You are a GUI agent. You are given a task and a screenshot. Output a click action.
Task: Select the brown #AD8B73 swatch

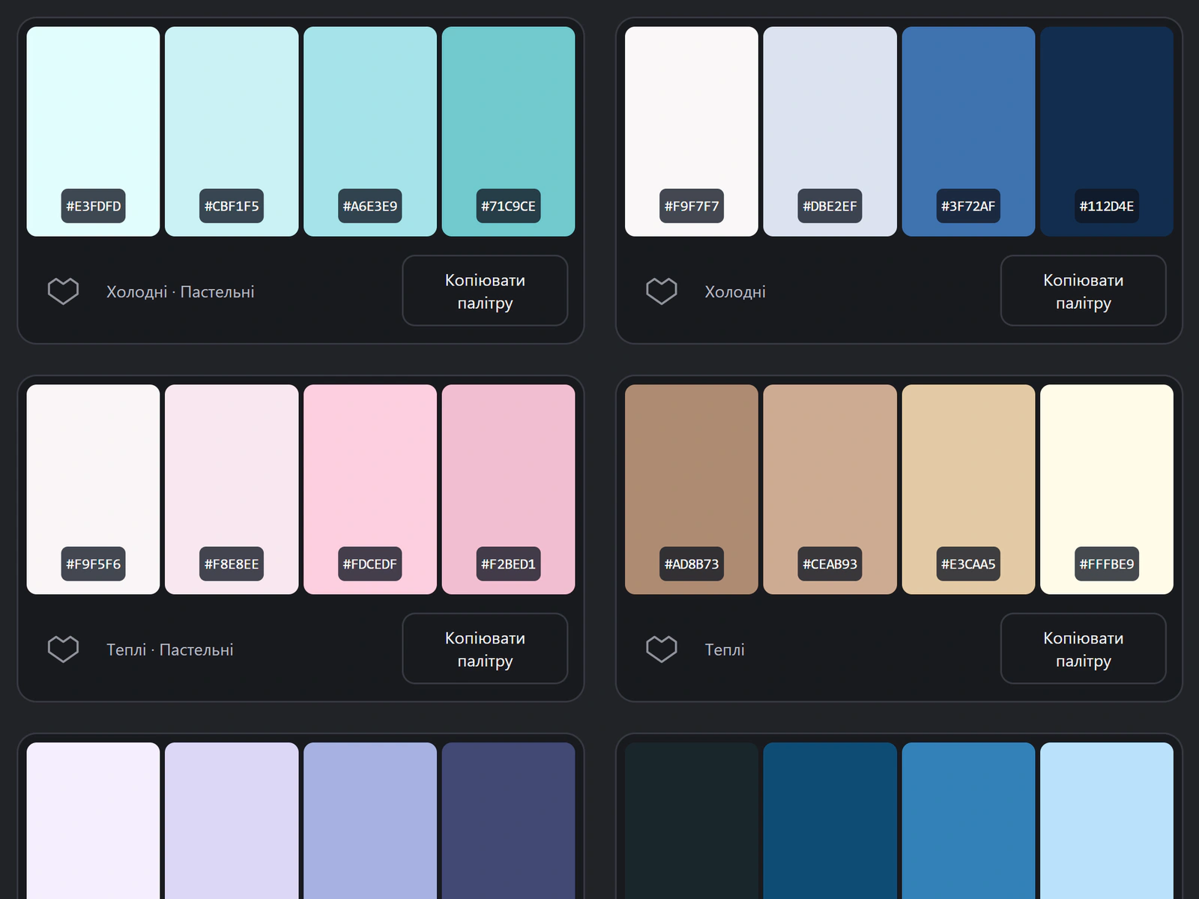coord(692,490)
